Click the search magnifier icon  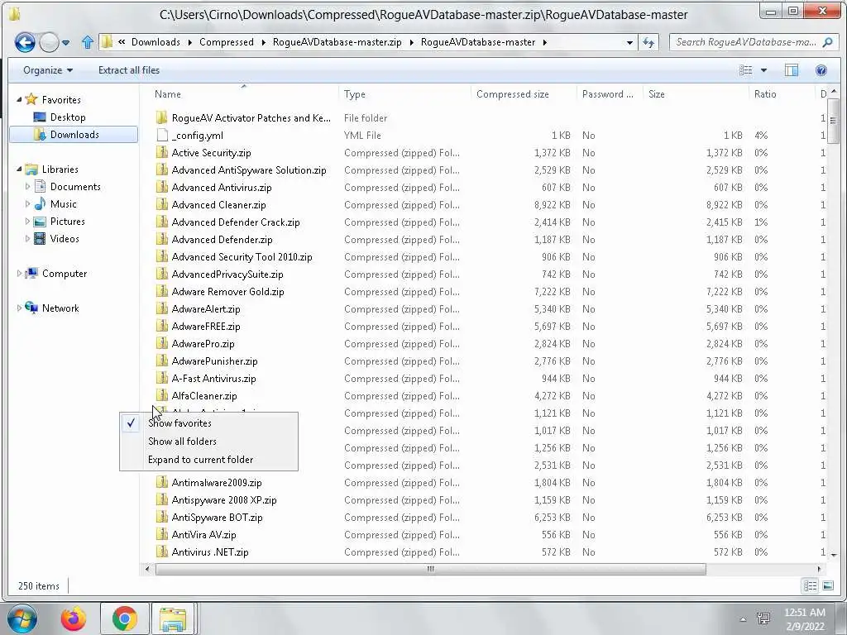click(x=827, y=42)
